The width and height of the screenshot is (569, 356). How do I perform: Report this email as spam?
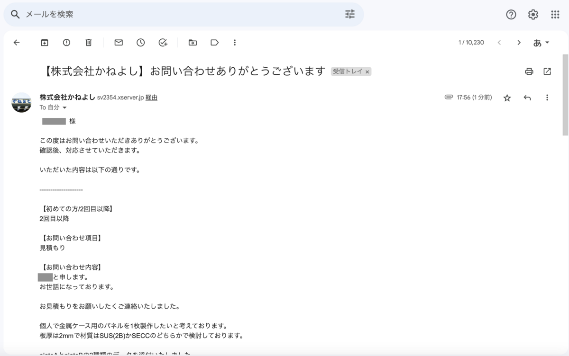coord(66,43)
